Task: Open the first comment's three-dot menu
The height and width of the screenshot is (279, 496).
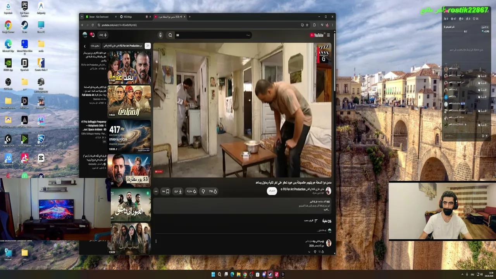Action: pyautogui.click(x=156, y=241)
